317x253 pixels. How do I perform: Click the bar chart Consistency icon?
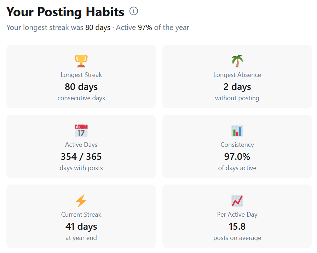point(237,131)
